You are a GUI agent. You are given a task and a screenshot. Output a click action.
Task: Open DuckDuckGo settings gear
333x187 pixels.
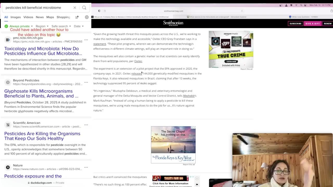87,17
